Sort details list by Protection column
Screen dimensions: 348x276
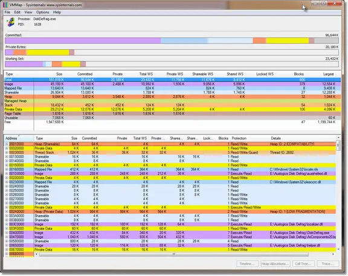coord(250,138)
